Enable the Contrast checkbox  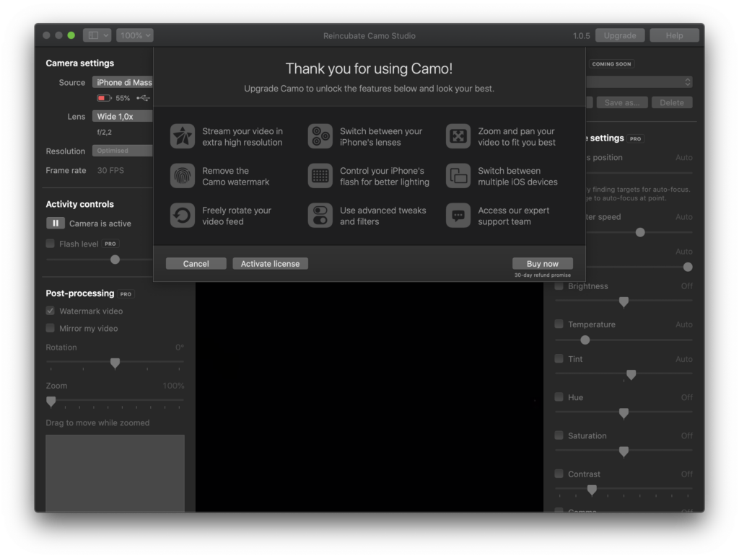559,474
